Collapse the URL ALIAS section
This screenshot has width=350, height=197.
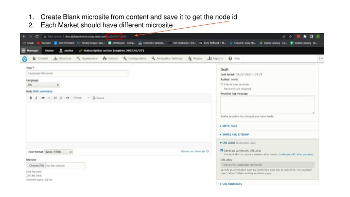point(228,143)
